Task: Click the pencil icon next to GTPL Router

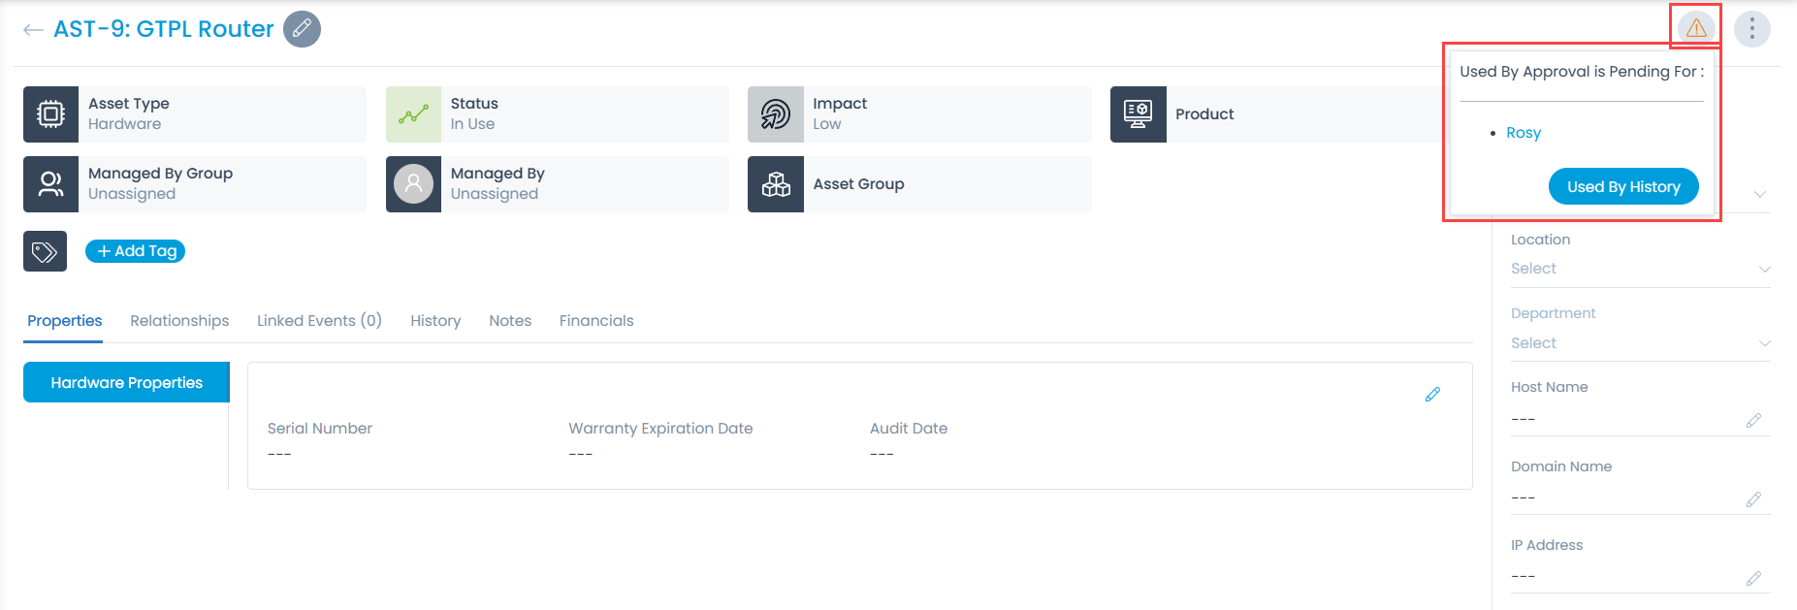Action: [x=302, y=29]
